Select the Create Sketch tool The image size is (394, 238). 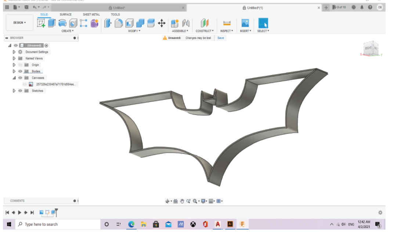41,23
